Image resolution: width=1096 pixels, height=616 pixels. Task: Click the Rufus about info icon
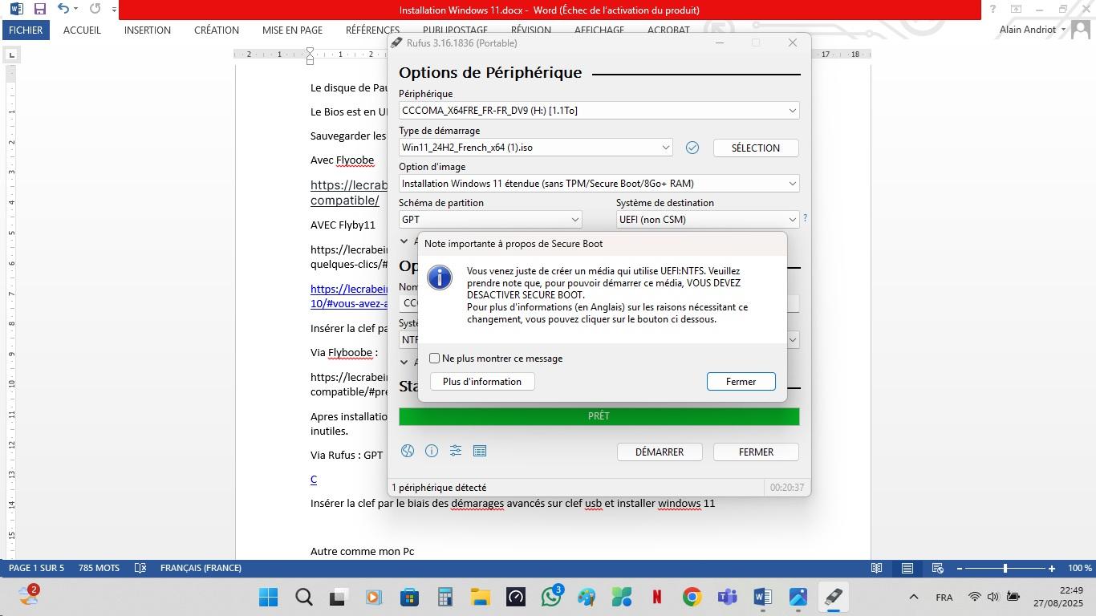tap(432, 451)
